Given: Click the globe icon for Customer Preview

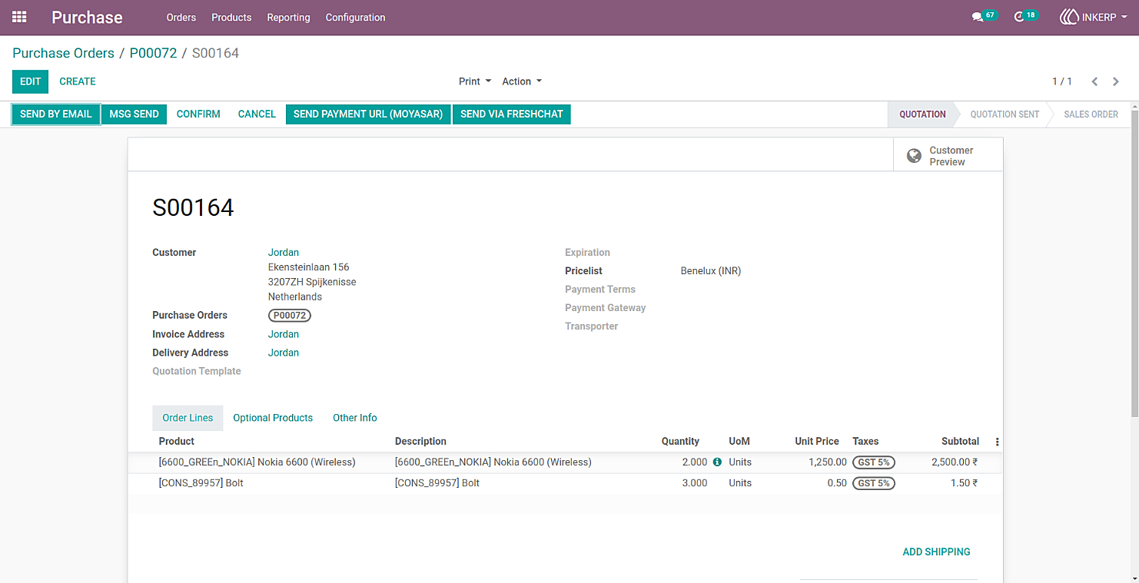Looking at the screenshot, I should [914, 156].
